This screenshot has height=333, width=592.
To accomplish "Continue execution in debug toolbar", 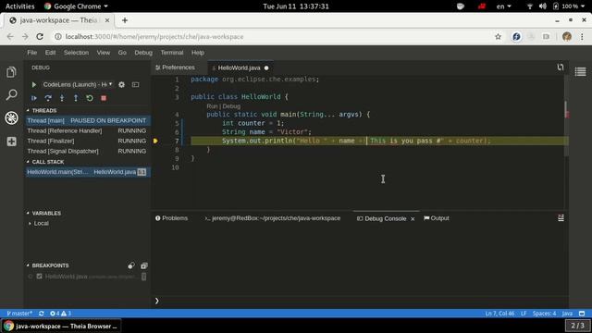I will point(34,98).
